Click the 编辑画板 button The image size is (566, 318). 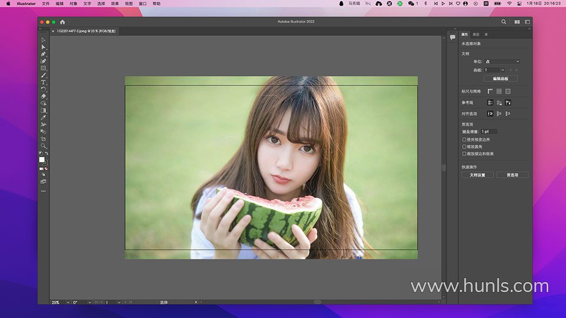[x=501, y=78]
